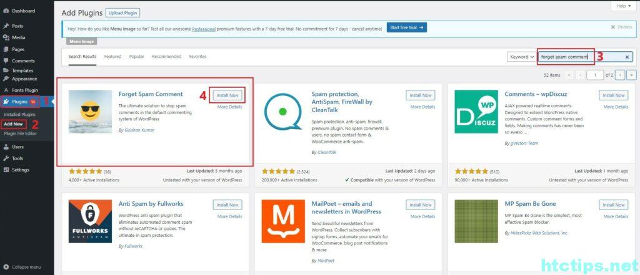Screen dimensions: 640x275
Task: Switch to the Popular tab
Action: coord(136,57)
